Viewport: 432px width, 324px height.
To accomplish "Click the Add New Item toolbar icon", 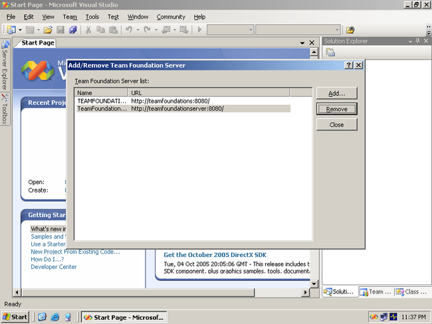I will pos(30,29).
